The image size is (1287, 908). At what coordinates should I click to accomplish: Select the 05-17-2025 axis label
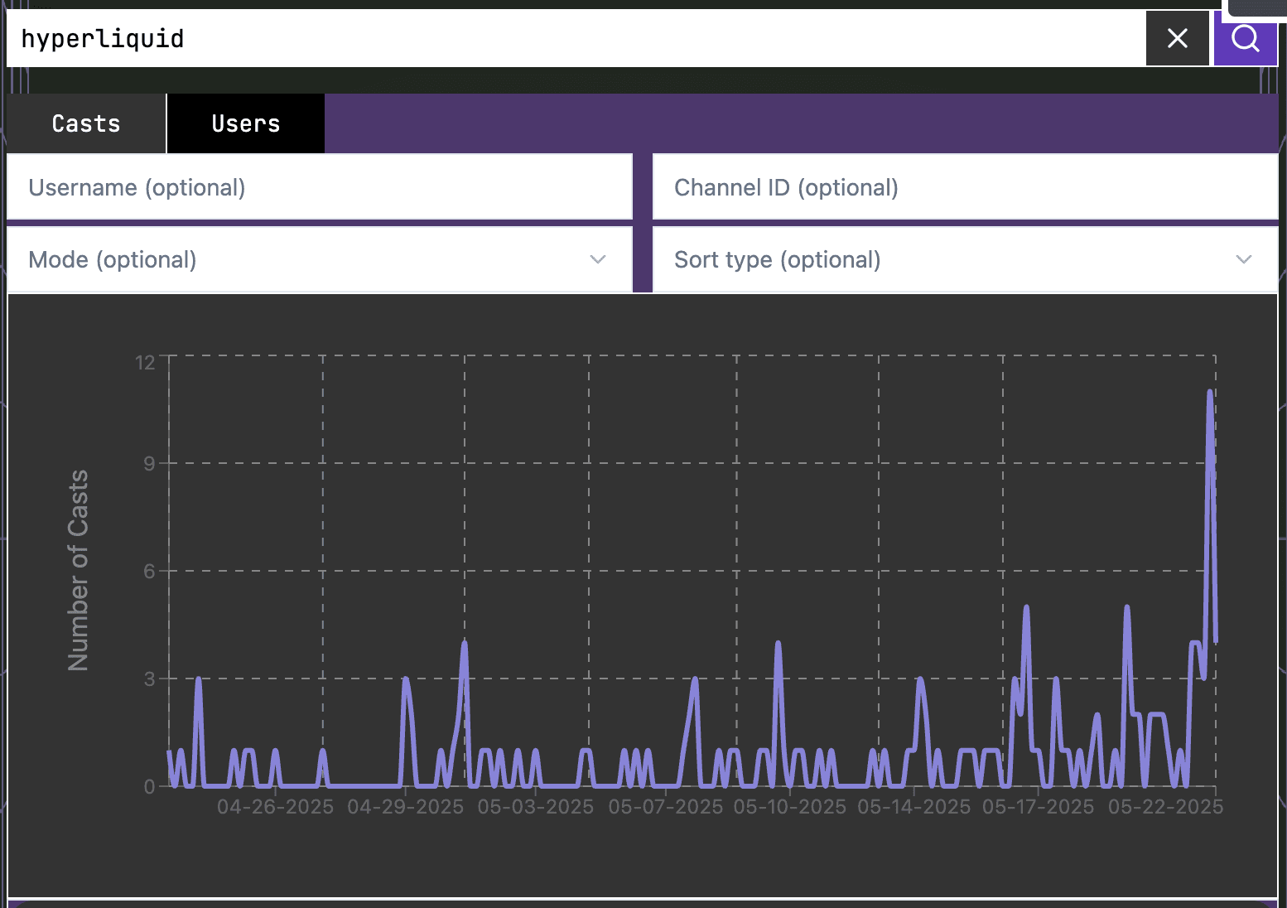click(x=1038, y=807)
